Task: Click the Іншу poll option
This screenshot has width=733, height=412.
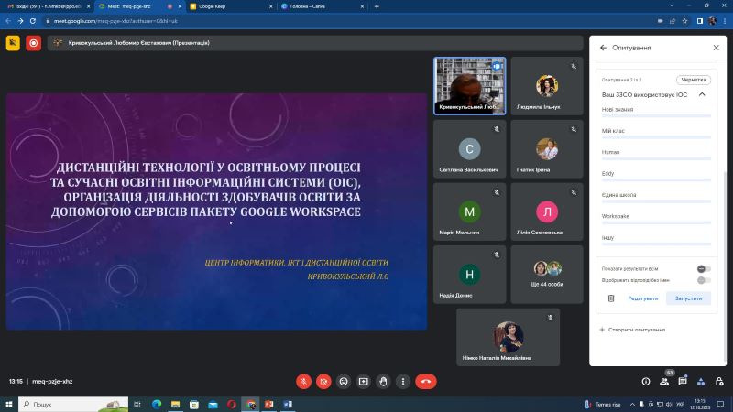Action: tap(656, 240)
